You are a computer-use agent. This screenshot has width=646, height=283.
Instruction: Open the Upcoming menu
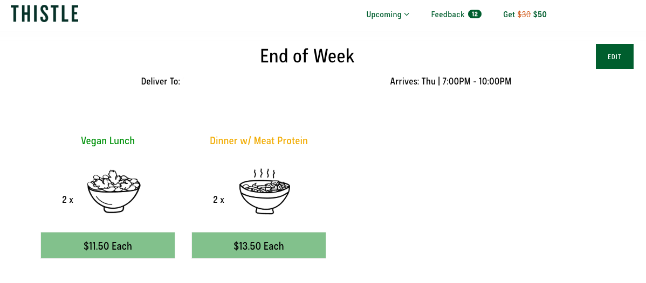(388, 15)
